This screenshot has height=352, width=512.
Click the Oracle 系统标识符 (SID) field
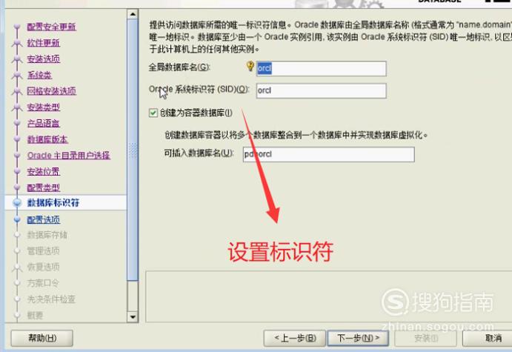tap(321, 90)
